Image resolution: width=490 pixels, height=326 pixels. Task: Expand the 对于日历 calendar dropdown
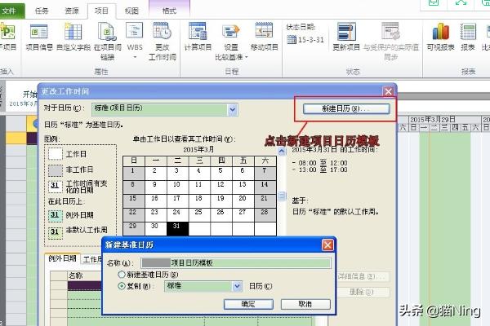tap(233, 108)
